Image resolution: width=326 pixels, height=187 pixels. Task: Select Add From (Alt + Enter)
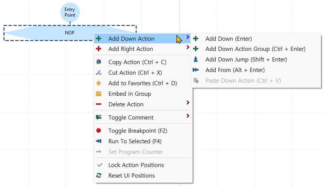(256, 70)
